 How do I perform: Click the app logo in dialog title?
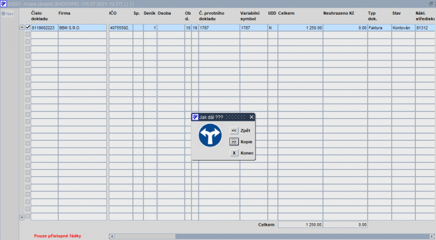click(195, 117)
